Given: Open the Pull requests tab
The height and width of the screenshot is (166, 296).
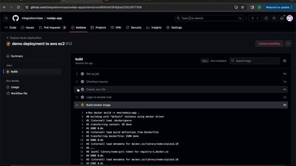Looking at the screenshot, I should pyautogui.click(x=52, y=28).
